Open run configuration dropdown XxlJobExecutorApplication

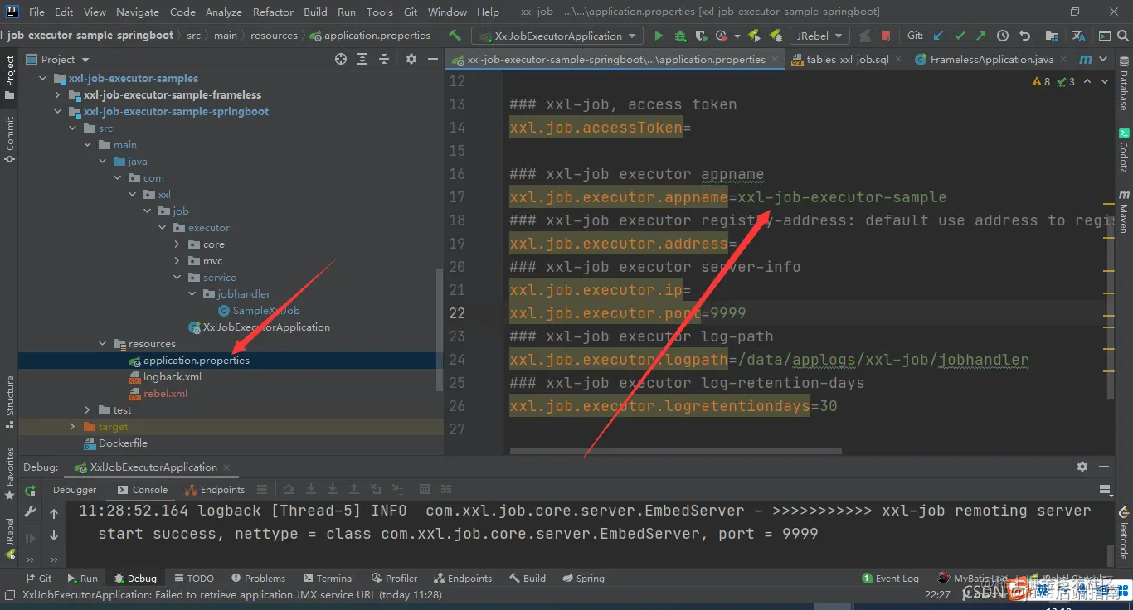tap(557, 36)
